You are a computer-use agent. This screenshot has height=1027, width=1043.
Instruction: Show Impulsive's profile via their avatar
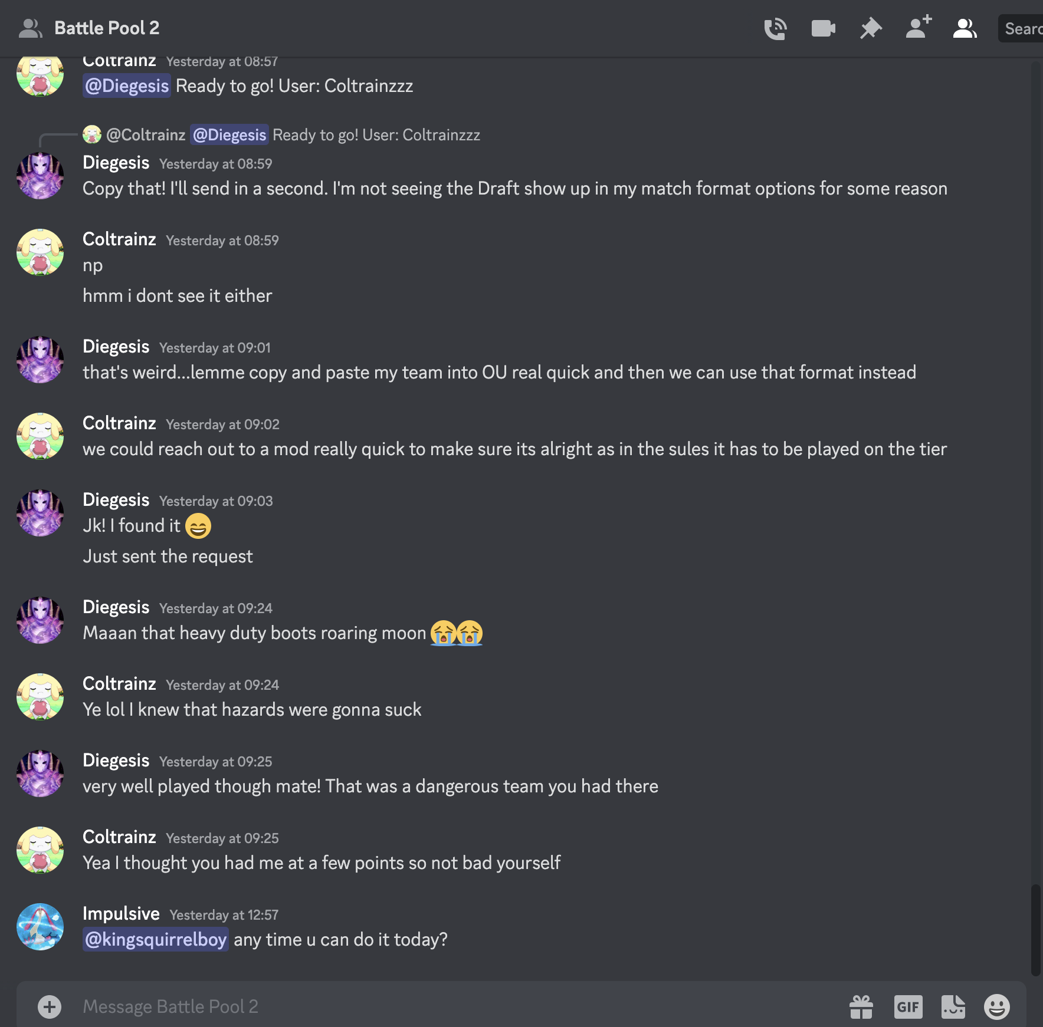tap(40, 927)
